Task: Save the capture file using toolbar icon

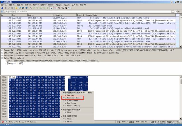Action: [x=20, y=8]
